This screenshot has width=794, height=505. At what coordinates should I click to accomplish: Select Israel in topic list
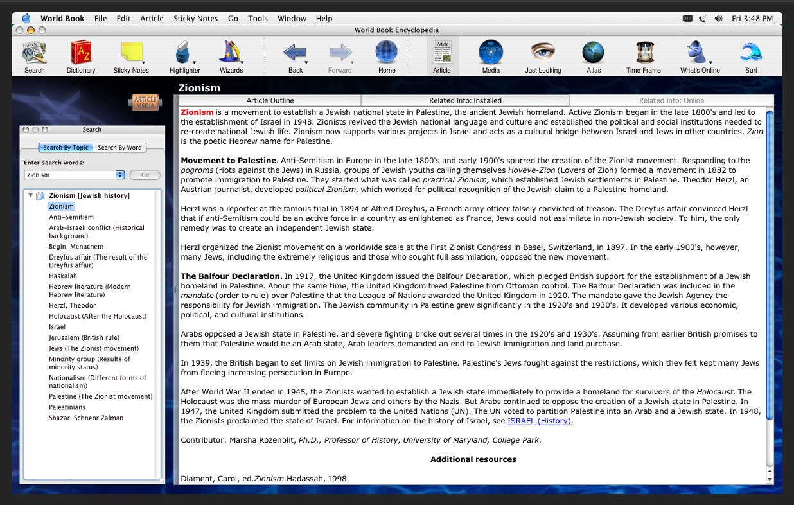click(57, 327)
